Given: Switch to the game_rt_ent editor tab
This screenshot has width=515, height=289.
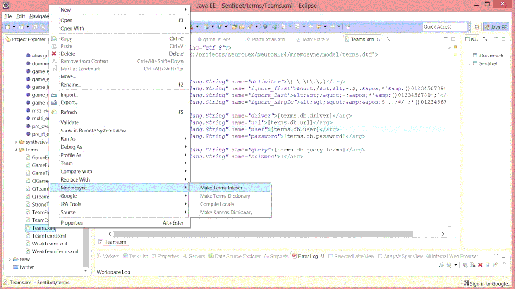Looking at the screenshot, I should point(215,39).
